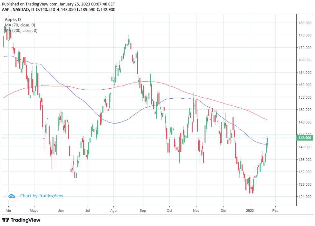Click the 132.000 price axis label
This screenshot has width=315, height=226.
tap(305, 172)
